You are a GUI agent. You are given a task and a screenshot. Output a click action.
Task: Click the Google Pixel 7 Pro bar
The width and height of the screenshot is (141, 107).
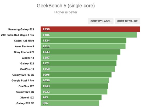click(x=75, y=80)
